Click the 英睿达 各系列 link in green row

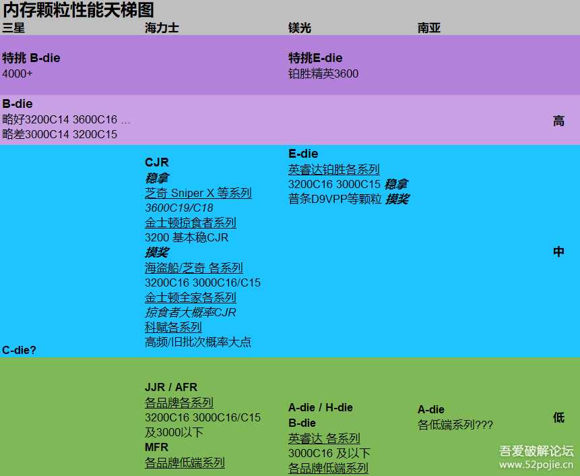click(x=324, y=438)
